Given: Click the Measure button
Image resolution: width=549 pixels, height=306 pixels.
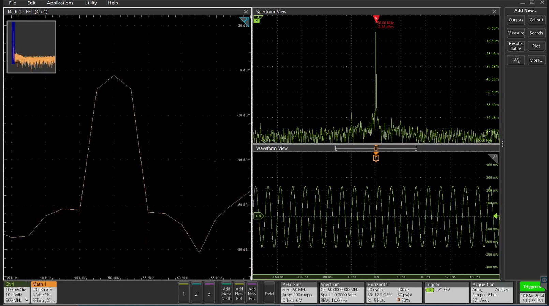Looking at the screenshot, I should 516,33.
